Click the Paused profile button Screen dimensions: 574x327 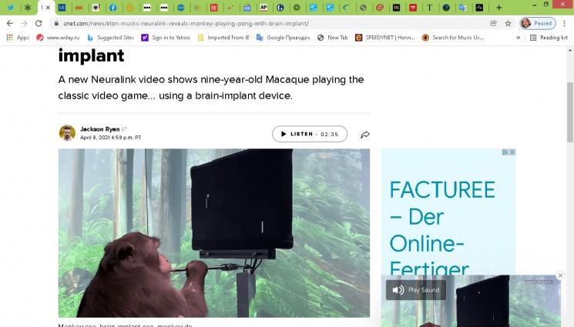(537, 23)
